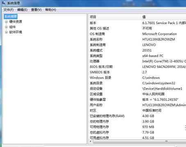Click the horizontal scrollbar left arrow
Image resolution: width=186 pixels, height=147 pixels.
tap(91, 141)
